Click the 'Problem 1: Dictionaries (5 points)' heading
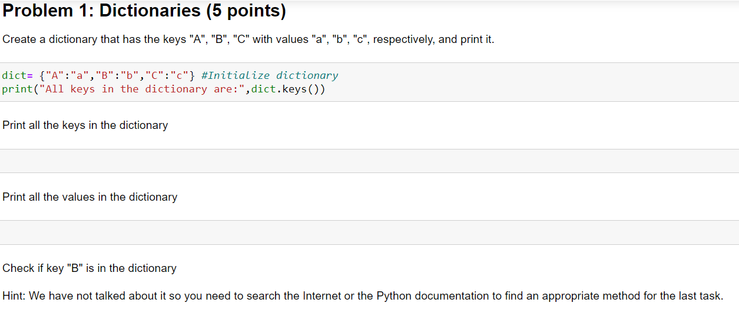739x319 pixels. [144, 11]
